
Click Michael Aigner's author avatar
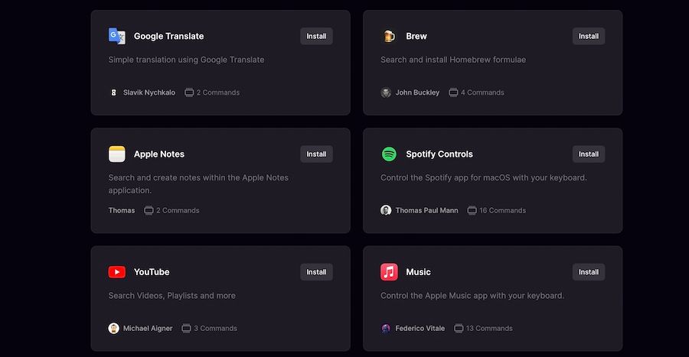click(x=114, y=328)
